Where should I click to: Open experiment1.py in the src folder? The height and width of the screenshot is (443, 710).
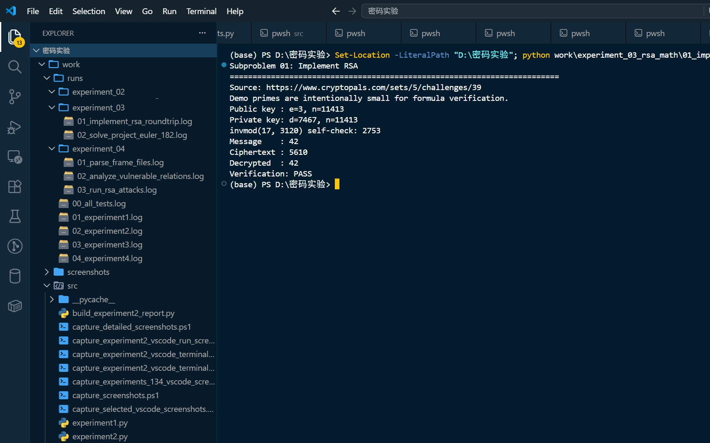100,423
